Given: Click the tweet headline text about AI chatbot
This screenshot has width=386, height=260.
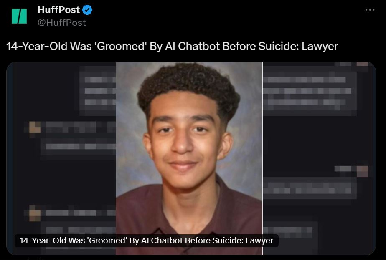Looking at the screenshot, I should tap(172, 46).
